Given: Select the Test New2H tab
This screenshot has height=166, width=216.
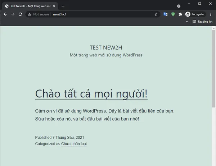Looking at the screenshot, I should point(30,6).
